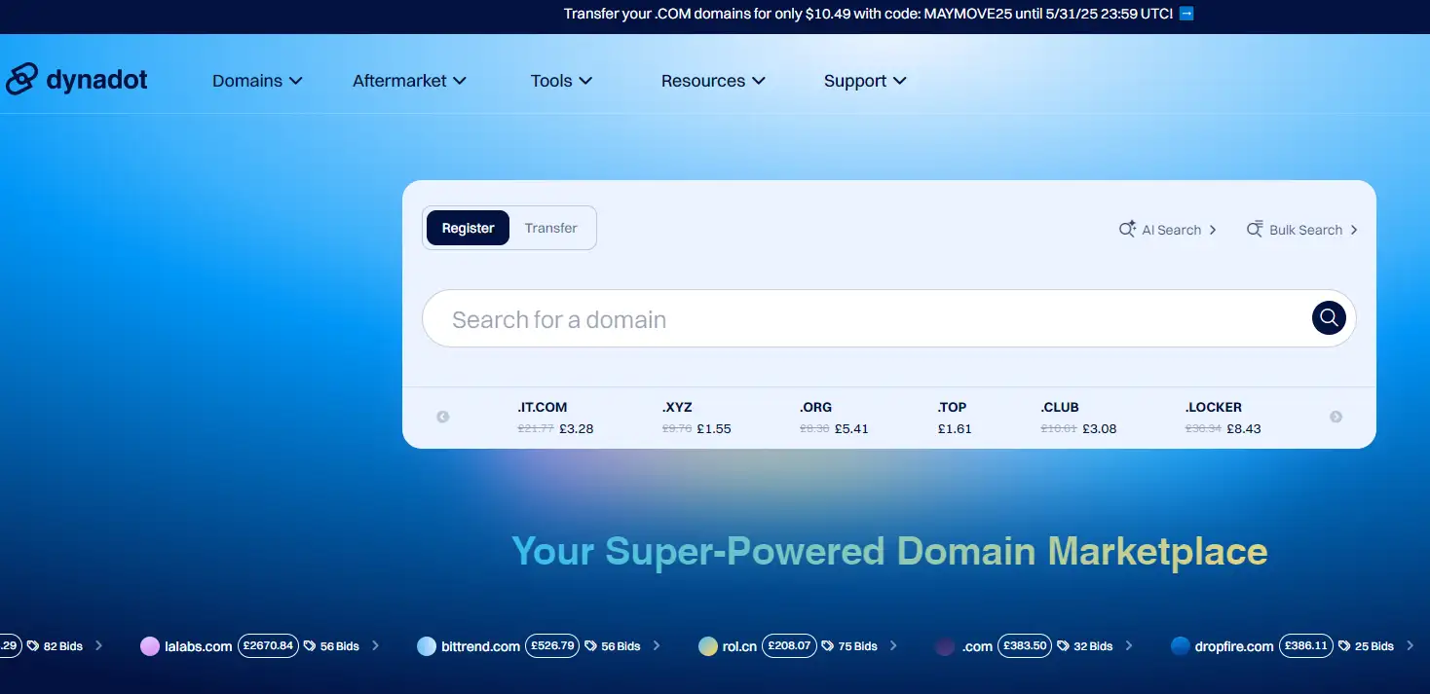Click the magnifier search button

coord(1329,317)
